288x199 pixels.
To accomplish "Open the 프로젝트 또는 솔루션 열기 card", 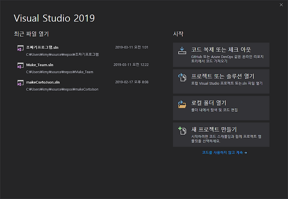I will coord(221,82).
